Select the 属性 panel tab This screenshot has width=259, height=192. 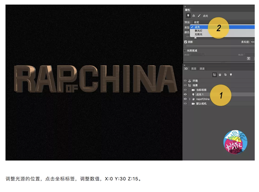click(x=187, y=10)
